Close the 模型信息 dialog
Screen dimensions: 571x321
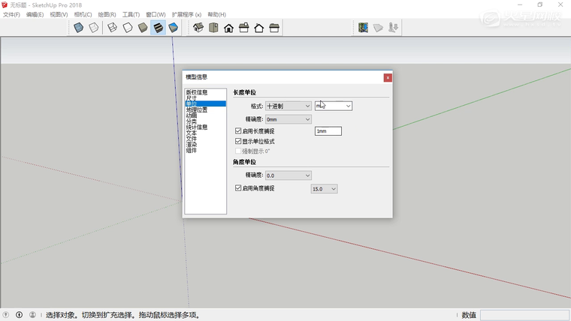[x=388, y=77]
